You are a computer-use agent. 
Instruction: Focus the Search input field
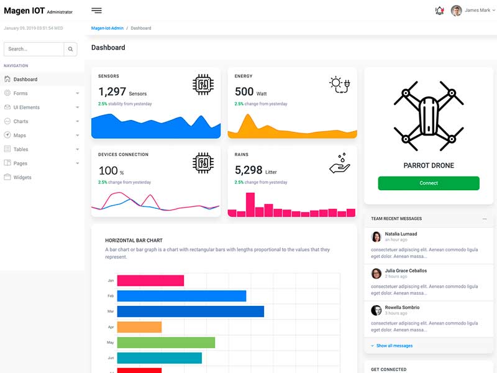(34, 49)
